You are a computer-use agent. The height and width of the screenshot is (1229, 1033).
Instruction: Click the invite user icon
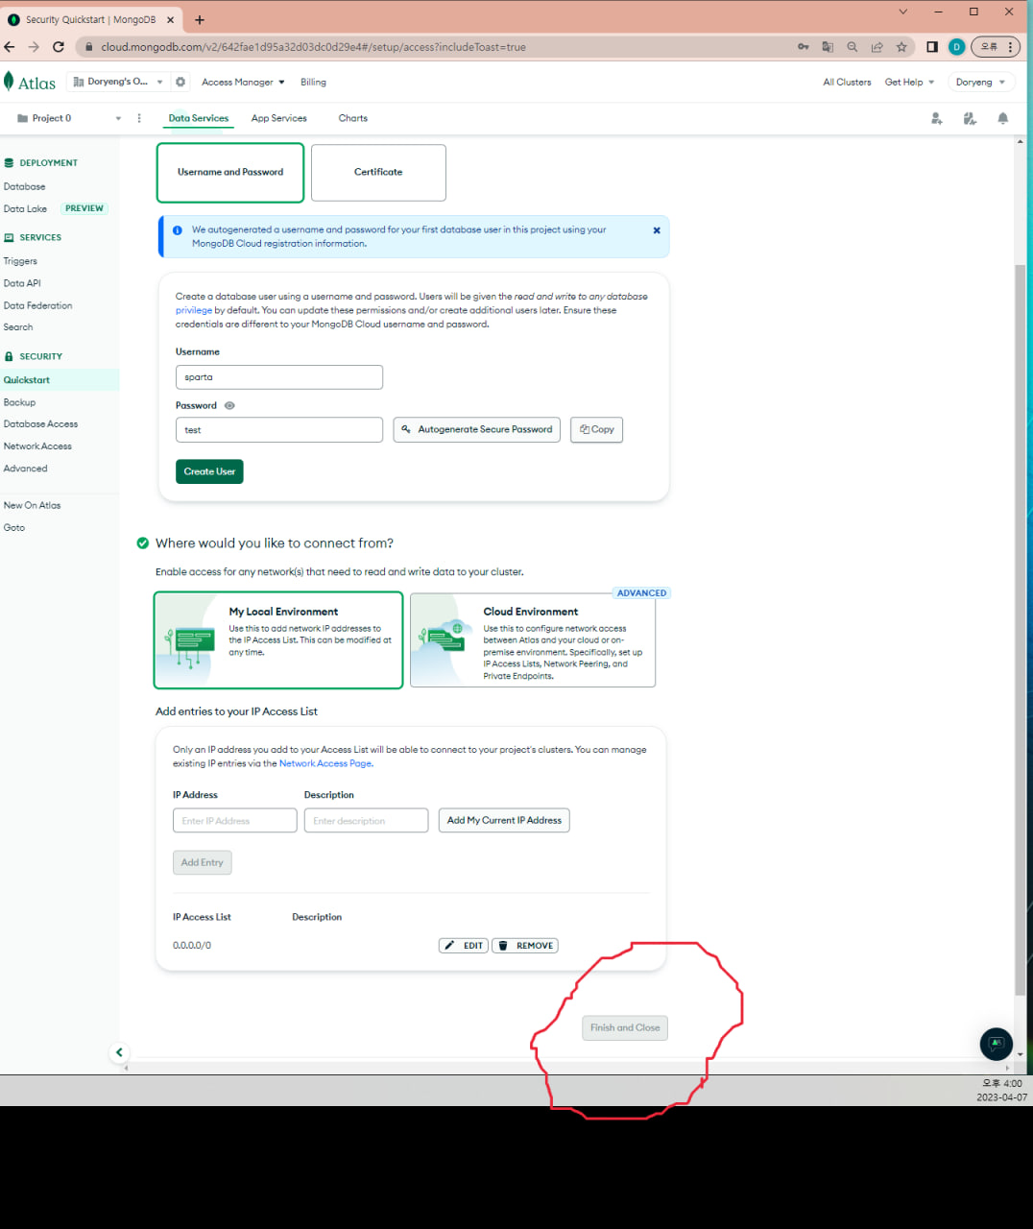[x=937, y=118]
